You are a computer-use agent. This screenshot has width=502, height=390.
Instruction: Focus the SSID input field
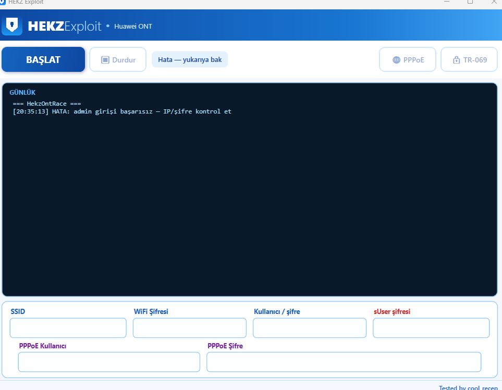(68, 328)
